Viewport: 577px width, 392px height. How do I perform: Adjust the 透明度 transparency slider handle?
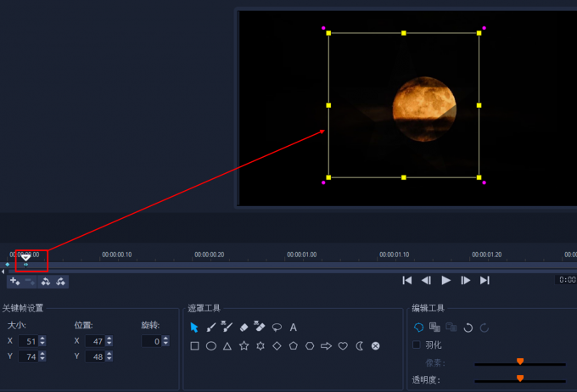point(520,378)
